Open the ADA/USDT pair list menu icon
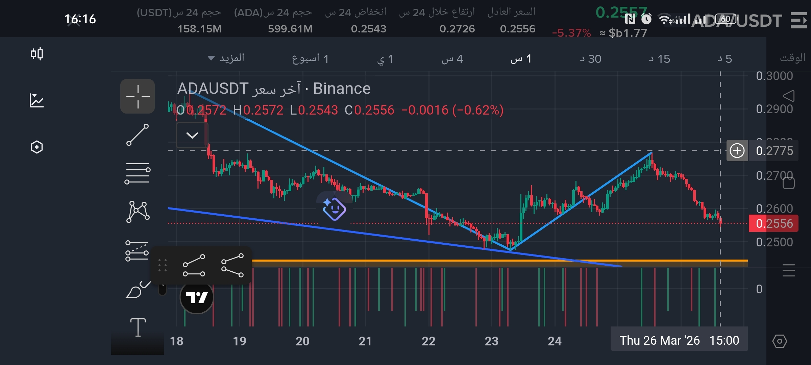The image size is (811, 365). pos(798,20)
